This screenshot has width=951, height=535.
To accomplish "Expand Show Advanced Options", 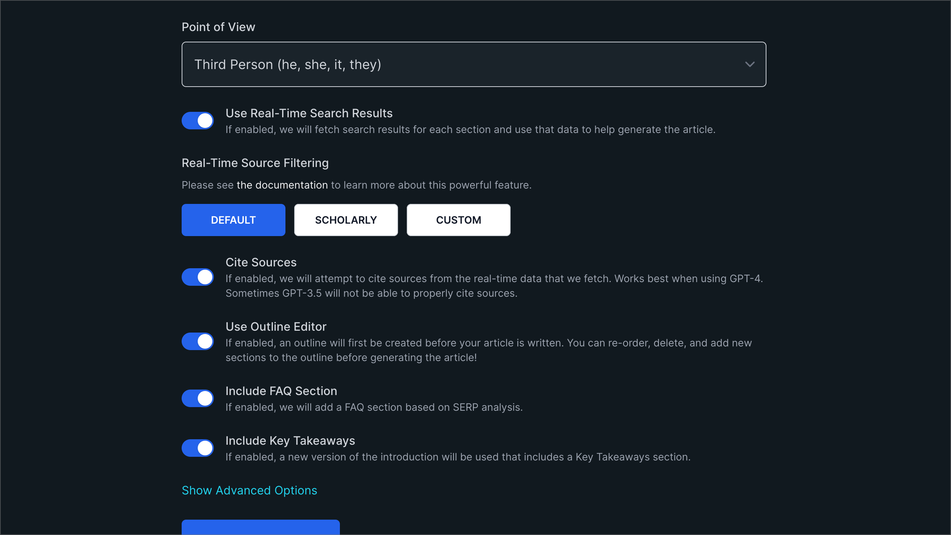I will tap(249, 490).
